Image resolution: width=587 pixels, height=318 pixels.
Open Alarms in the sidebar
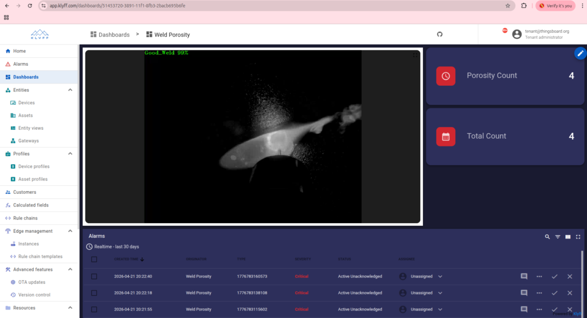[x=21, y=64]
